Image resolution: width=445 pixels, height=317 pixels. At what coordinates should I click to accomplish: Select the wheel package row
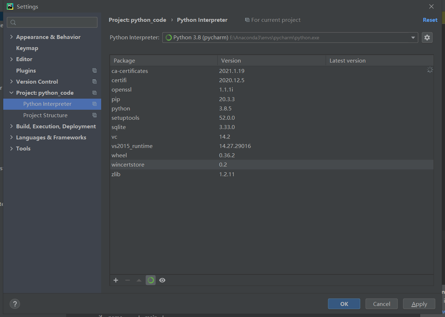(x=272, y=155)
